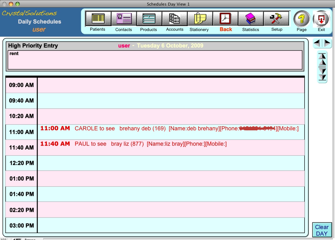Click the Setup label
Image resolution: width=335 pixels, height=240 pixels.
tap(277, 29)
